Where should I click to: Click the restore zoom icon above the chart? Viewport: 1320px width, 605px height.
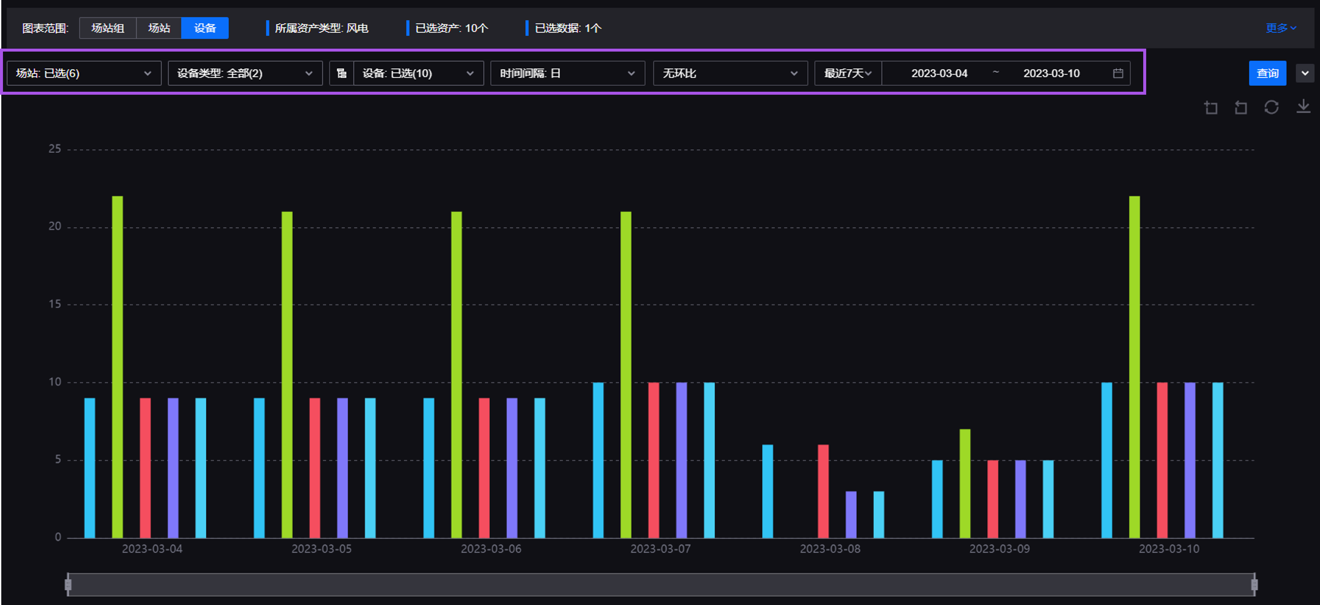click(x=1240, y=107)
